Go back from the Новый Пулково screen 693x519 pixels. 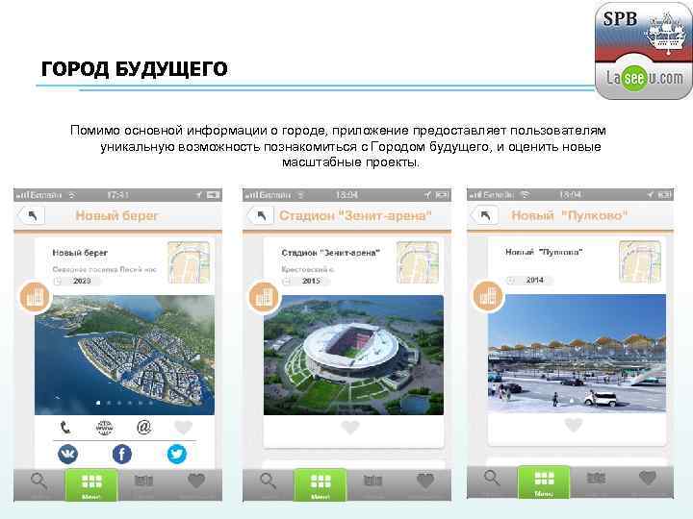[x=485, y=216]
